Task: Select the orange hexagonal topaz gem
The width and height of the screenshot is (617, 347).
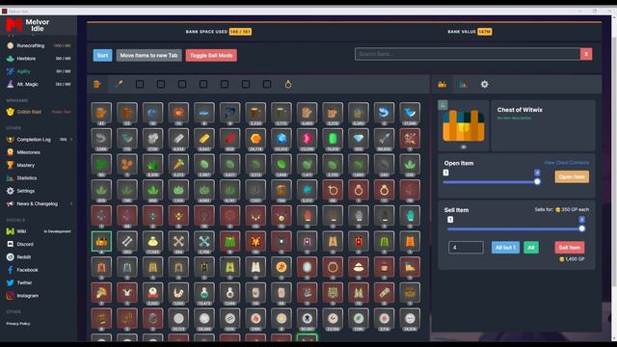Action: [x=255, y=139]
